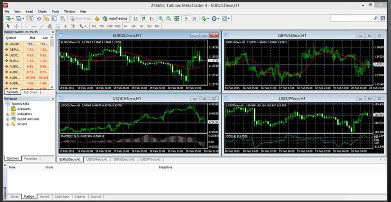This screenshot has height=202, width=391.
Task: Toggle the AutoTrading button
Action: [115, 18]
